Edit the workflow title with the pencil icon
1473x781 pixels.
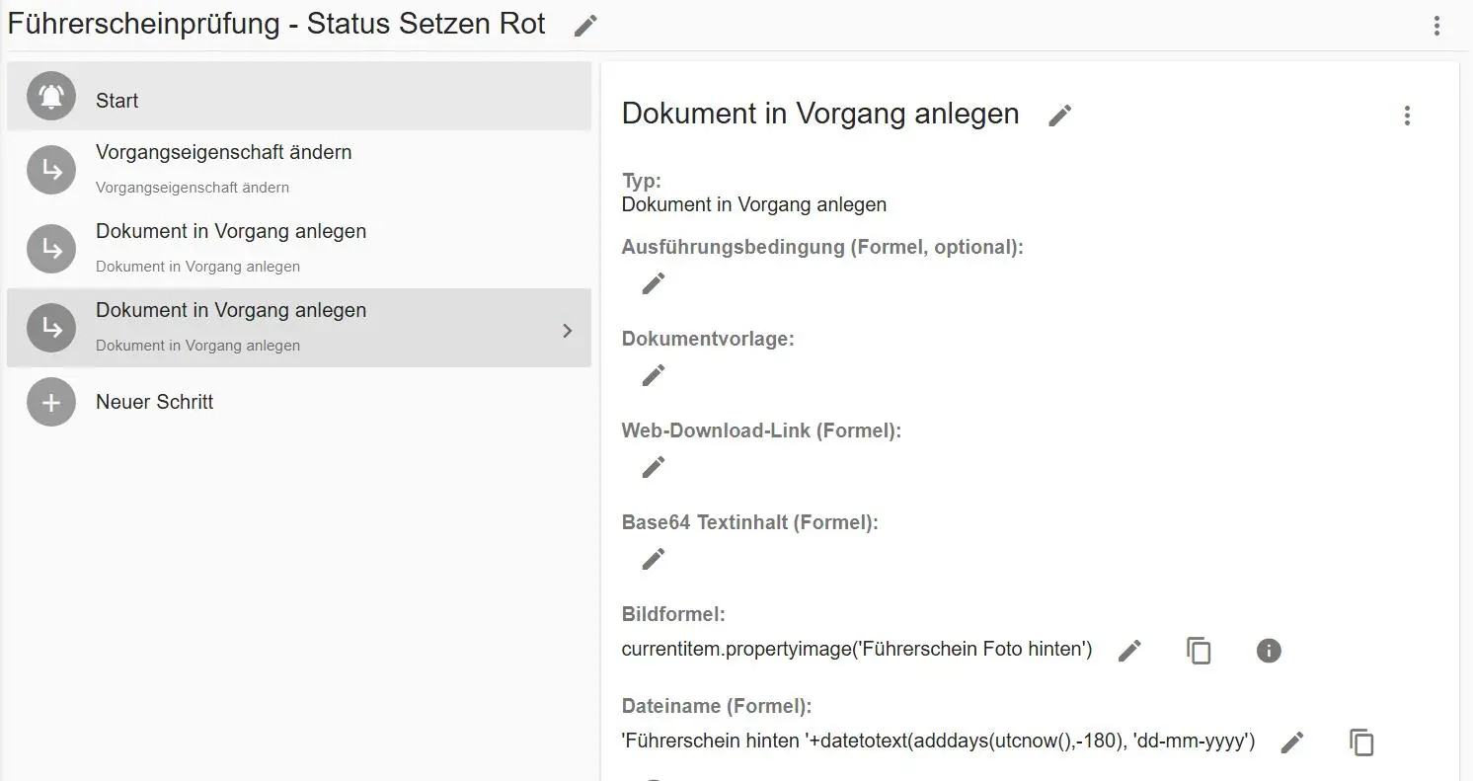pos(584,25)
